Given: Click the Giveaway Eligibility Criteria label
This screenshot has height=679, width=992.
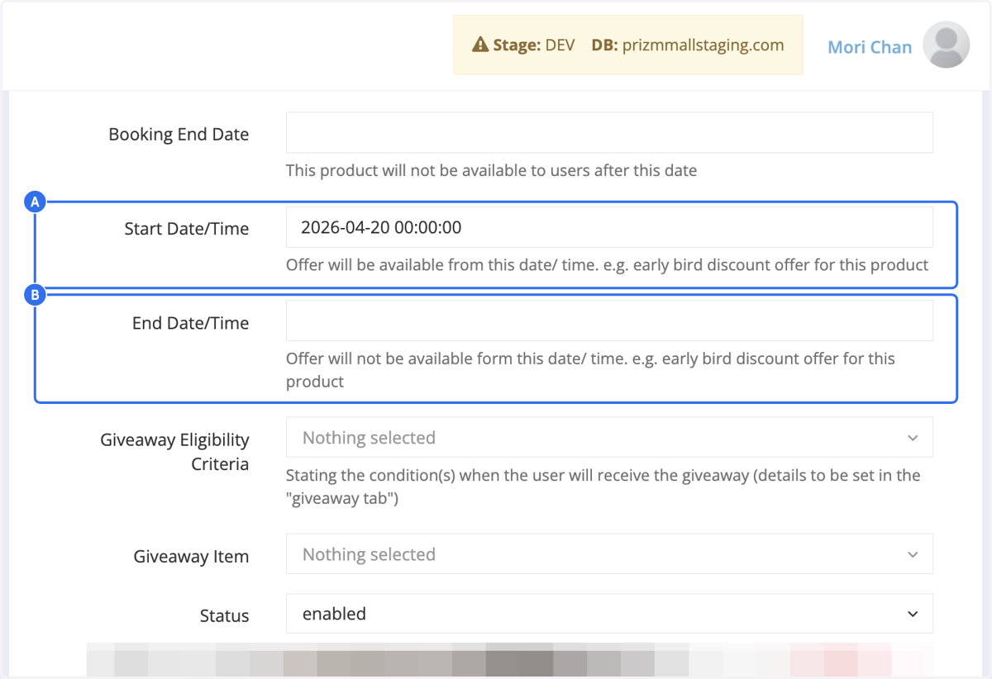Looking at the screenshot, I should [174, 452].
